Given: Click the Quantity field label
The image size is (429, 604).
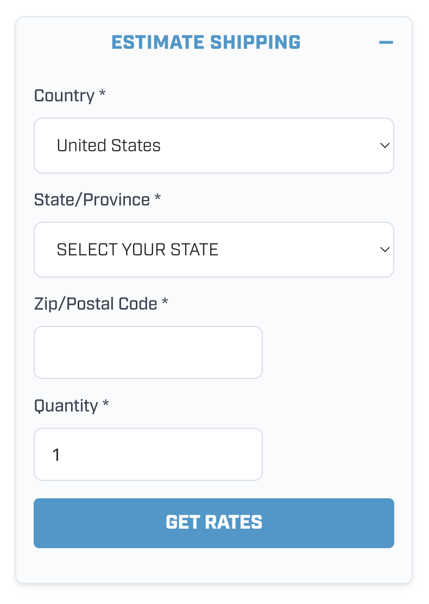Looking at the screenshot, I should pyautogui.click(x=66, y=406).
